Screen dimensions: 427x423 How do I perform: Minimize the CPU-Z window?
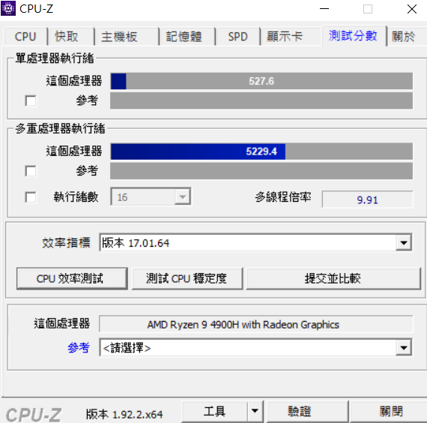324,9
